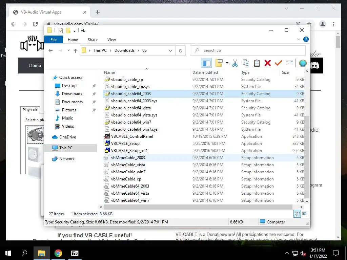Copy the selection using the toolbar copy icon
The height and width of the screenshot is (260, 347).
click(246, 63)
